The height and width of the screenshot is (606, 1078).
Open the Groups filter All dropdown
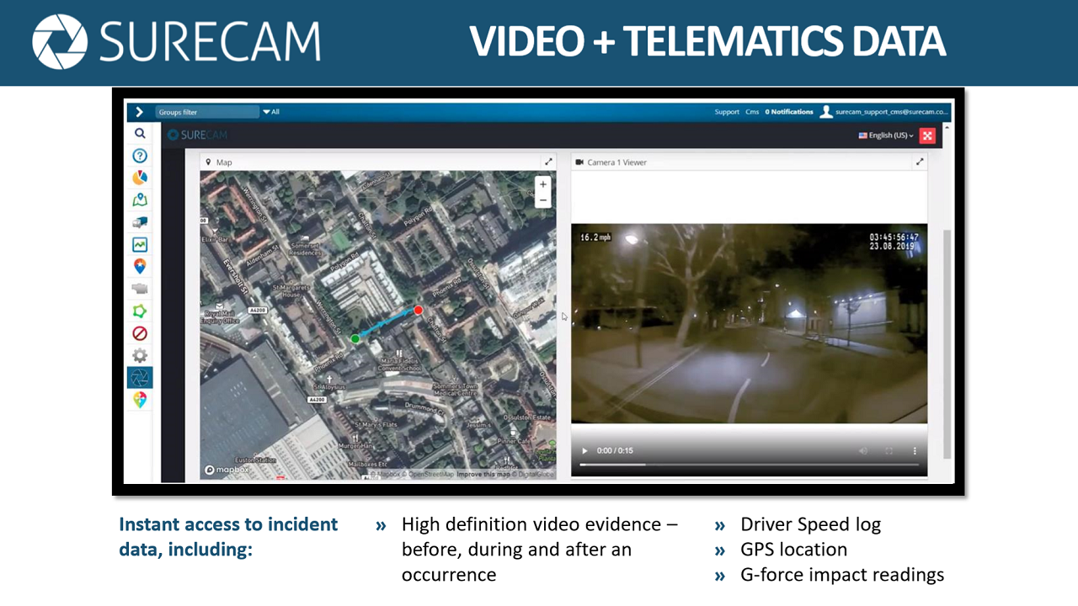click(x=271, y=111)
